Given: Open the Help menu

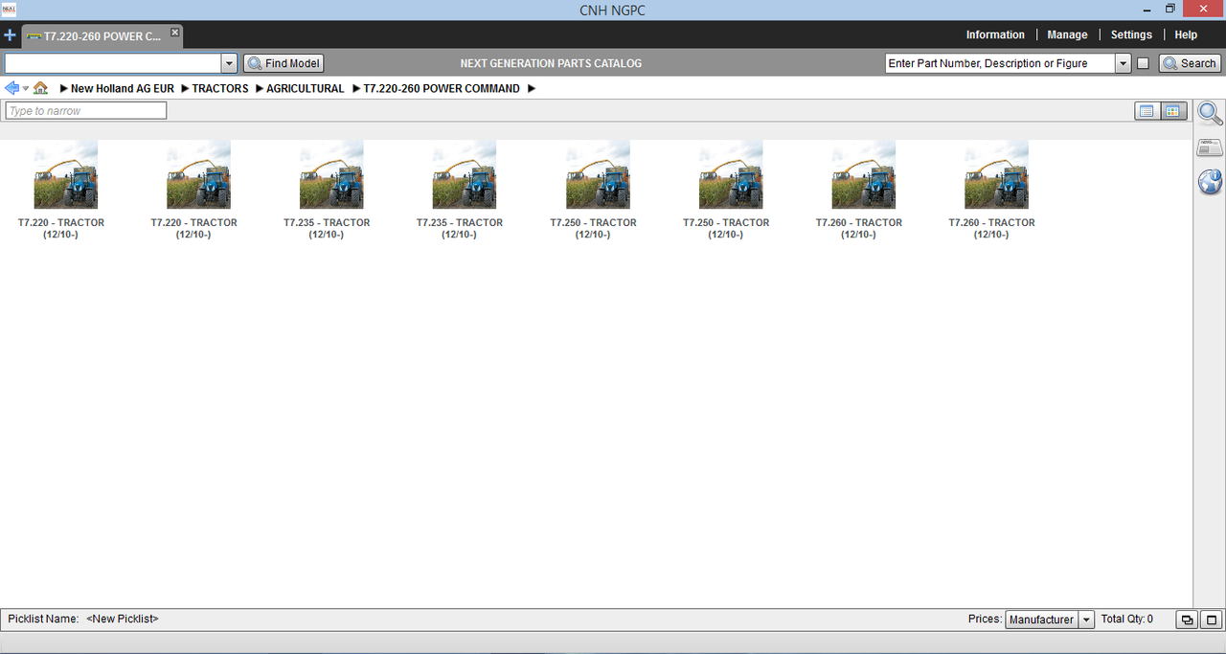Looking at the screenshot, I should click(x=1186, y=34).
